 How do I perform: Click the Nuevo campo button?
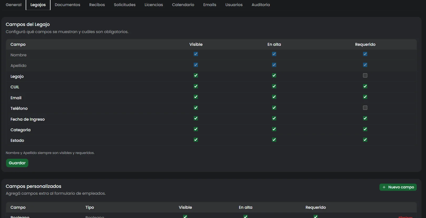(x=398, y=187)
